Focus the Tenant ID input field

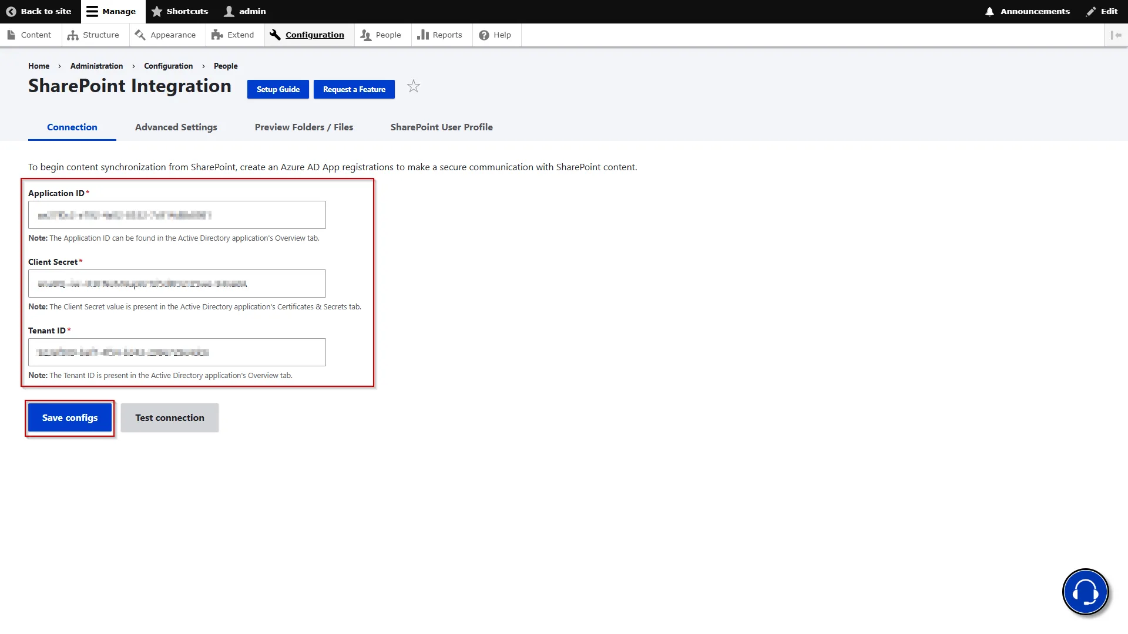(177, 352)
